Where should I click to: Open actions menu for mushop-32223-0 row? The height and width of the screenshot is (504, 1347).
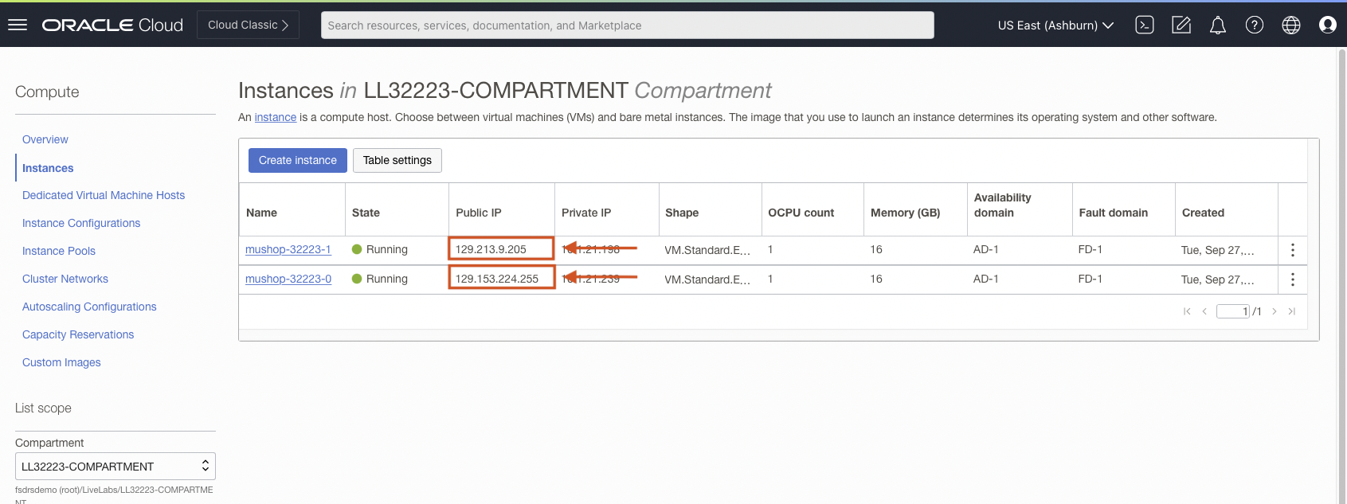click(1292, 279)
